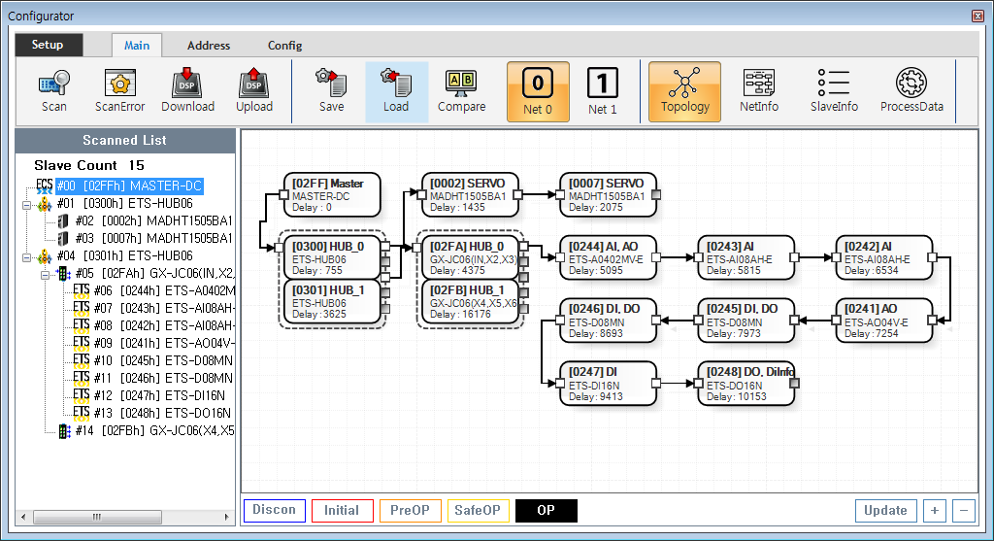Screen dimensions: 994x541
Task: Click the Download DSP icon
Action: [187, 91]
